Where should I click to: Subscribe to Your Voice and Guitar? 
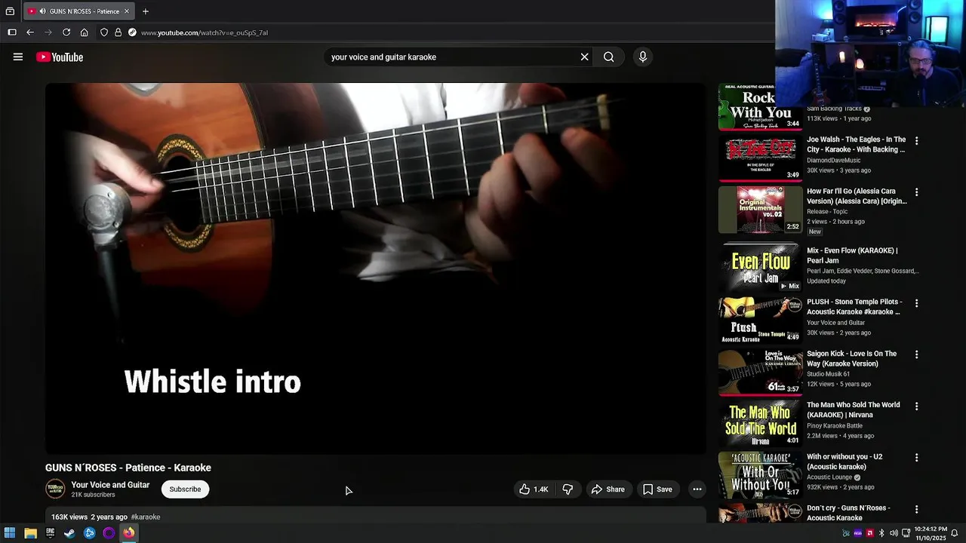point(185,489)
